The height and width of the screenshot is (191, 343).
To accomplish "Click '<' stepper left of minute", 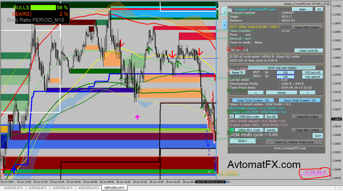I will (x=256, y=93).
